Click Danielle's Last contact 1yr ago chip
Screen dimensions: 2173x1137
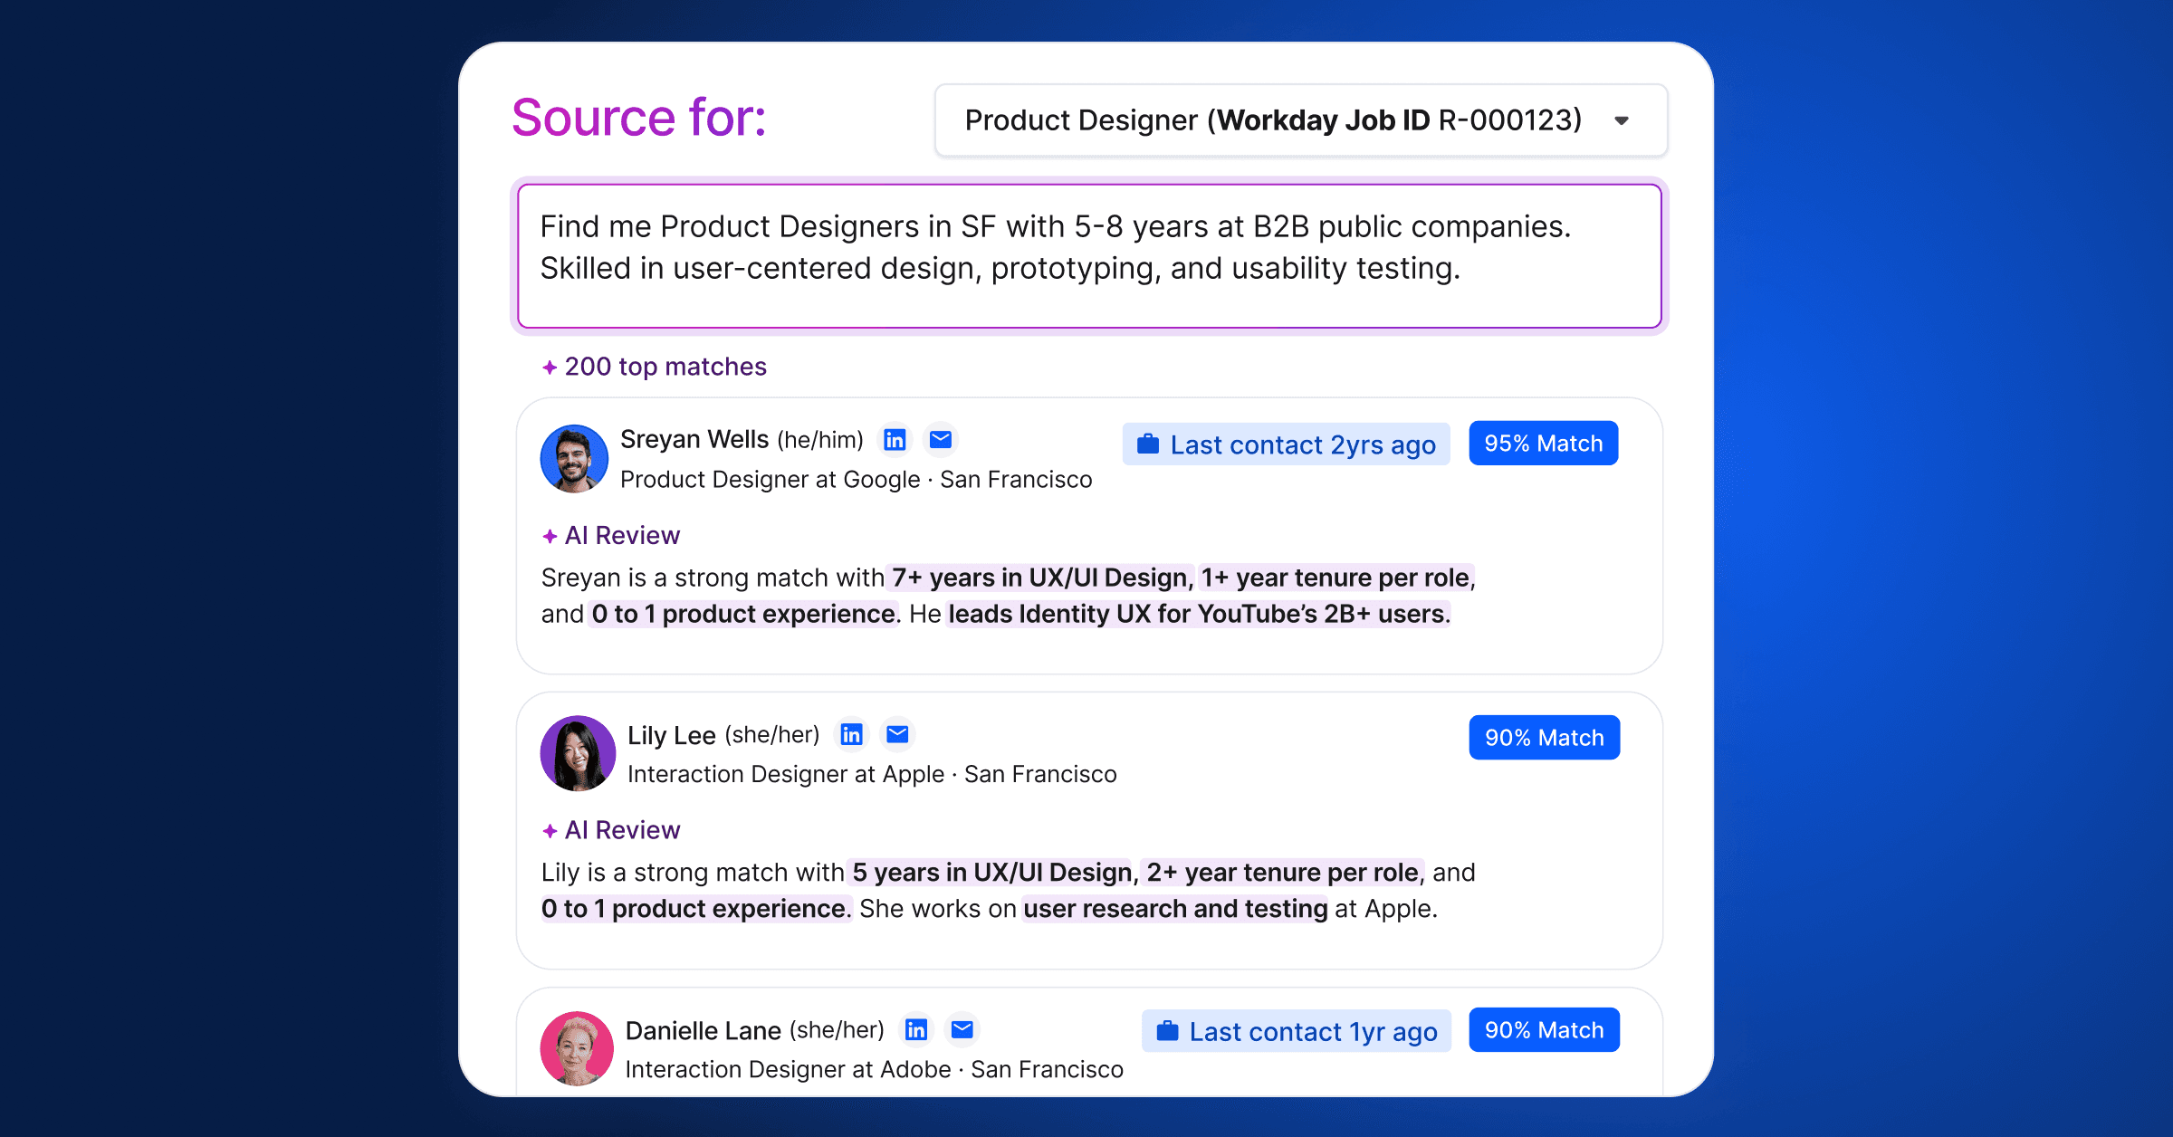click(1296, 1031)
